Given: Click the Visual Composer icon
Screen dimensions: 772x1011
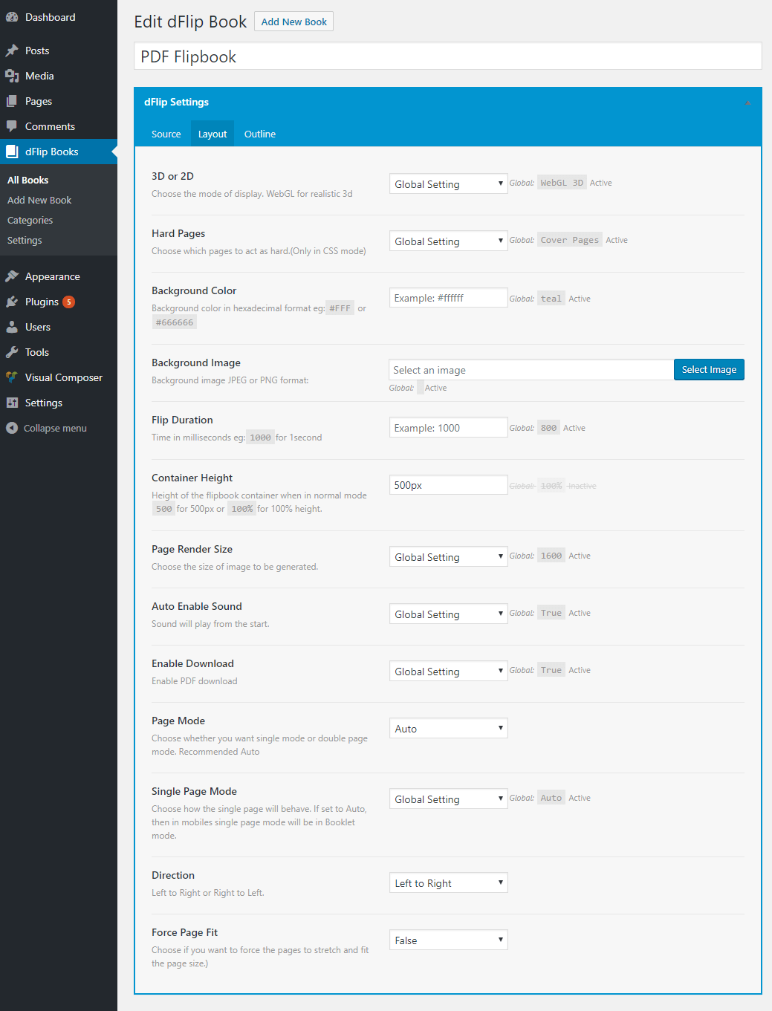Looking at the screenshot, I should click(x=13, y=377).
